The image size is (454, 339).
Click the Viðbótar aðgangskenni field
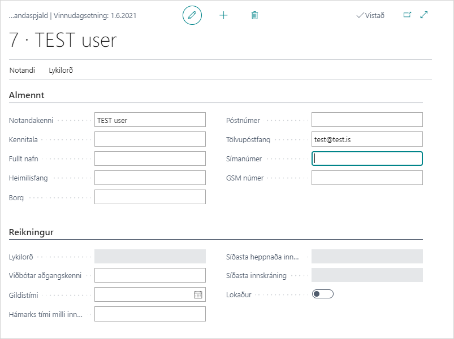(x=150, y=275)
